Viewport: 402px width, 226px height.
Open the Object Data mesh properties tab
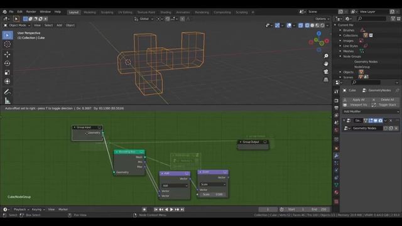point(337,185)
